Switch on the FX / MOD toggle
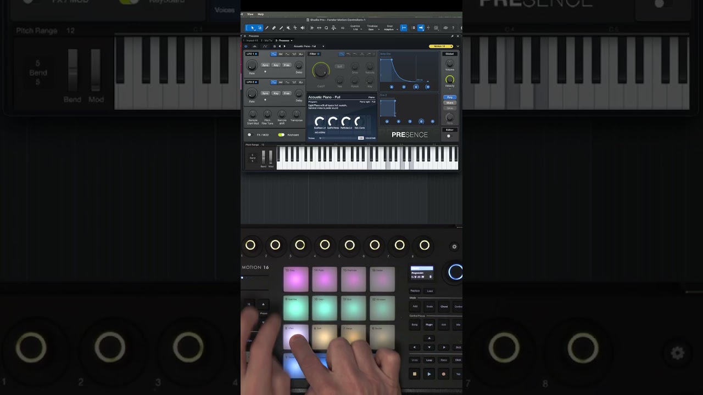Image resolution: width=703 pixels, height=395 pixels. 250,134
